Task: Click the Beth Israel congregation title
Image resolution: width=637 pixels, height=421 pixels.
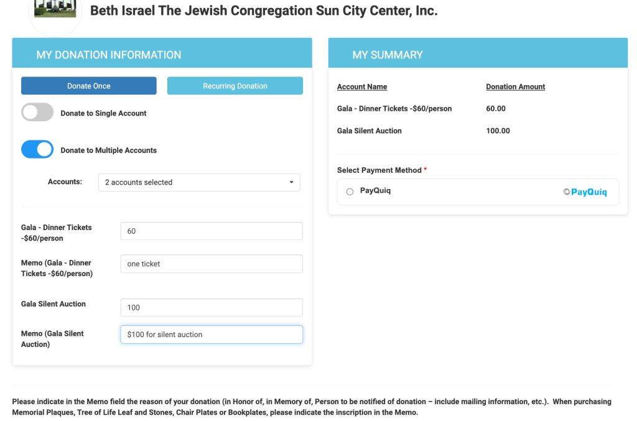Action: tap(264, 11)
